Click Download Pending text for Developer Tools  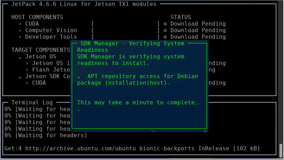click(198, 37)
